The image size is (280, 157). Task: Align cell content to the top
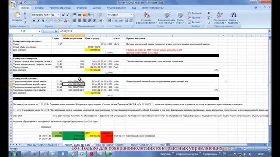click(x=75, y=15)
